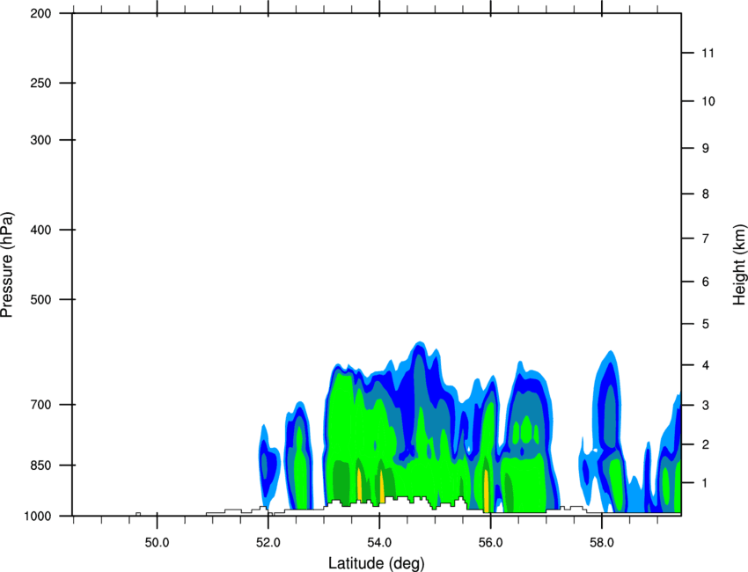Pick the 6 km height label

pyautogui.click(x=706, y=282)
